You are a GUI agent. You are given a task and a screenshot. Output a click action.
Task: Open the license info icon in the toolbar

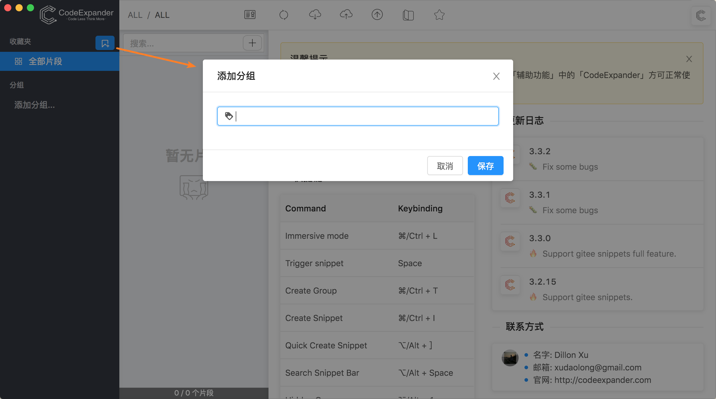pyautogui.click(x=250, y=14)
